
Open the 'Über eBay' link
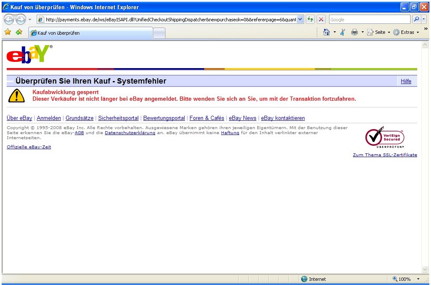pyautogui.click(x=19, y=118)
